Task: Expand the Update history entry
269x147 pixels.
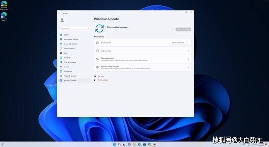Action: coord(142,51)
